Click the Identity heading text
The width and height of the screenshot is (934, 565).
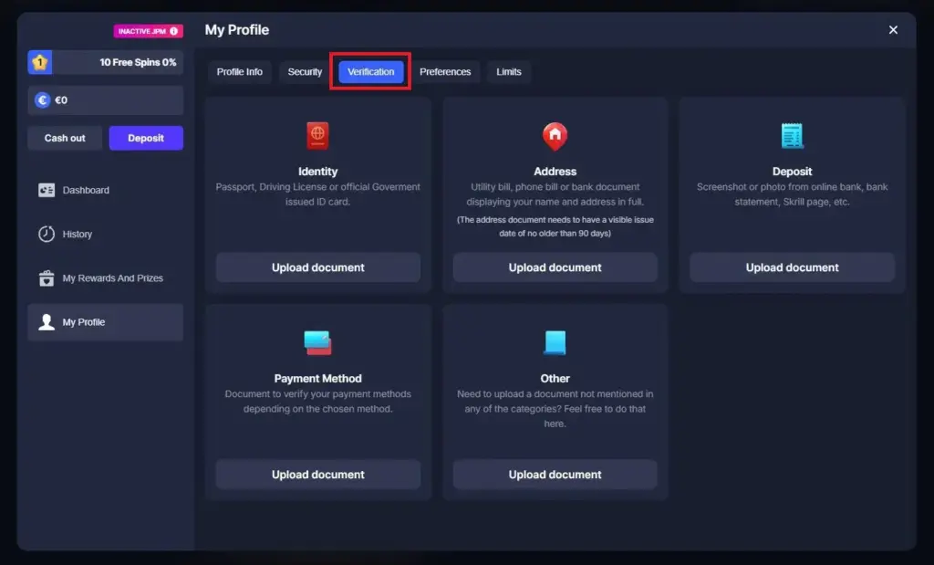click(317, 171)
